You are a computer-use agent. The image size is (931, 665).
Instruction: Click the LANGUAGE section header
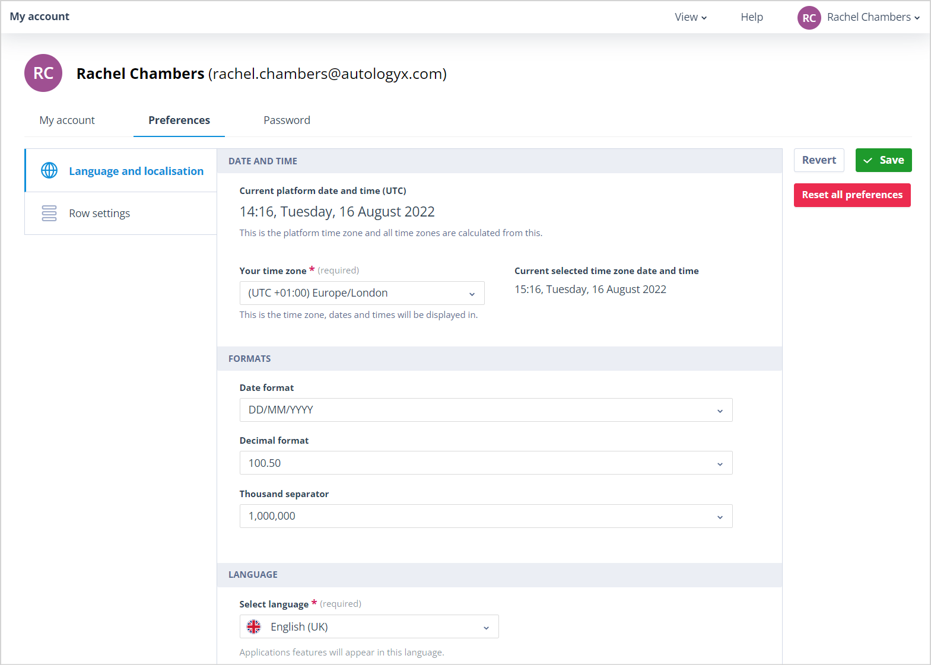(500, 574)
